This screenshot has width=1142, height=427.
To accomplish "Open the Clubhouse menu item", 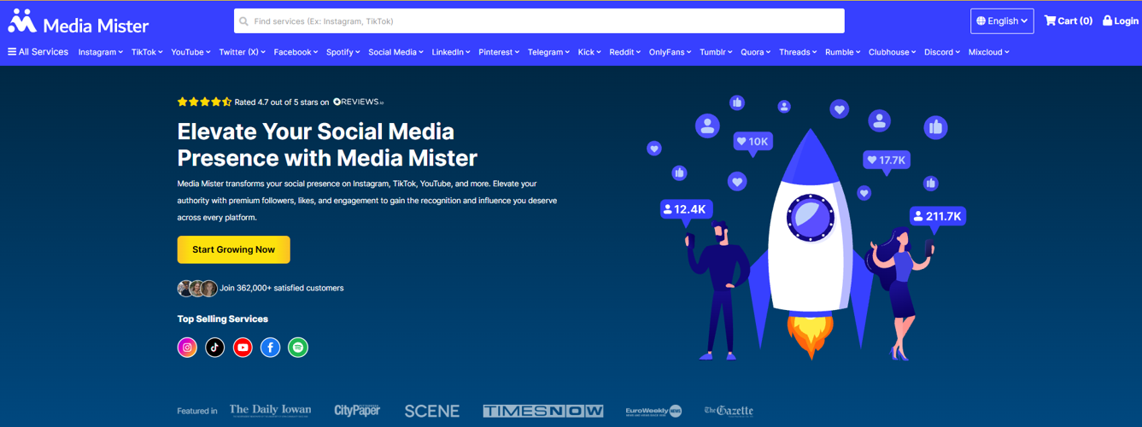I will point(893,52).
